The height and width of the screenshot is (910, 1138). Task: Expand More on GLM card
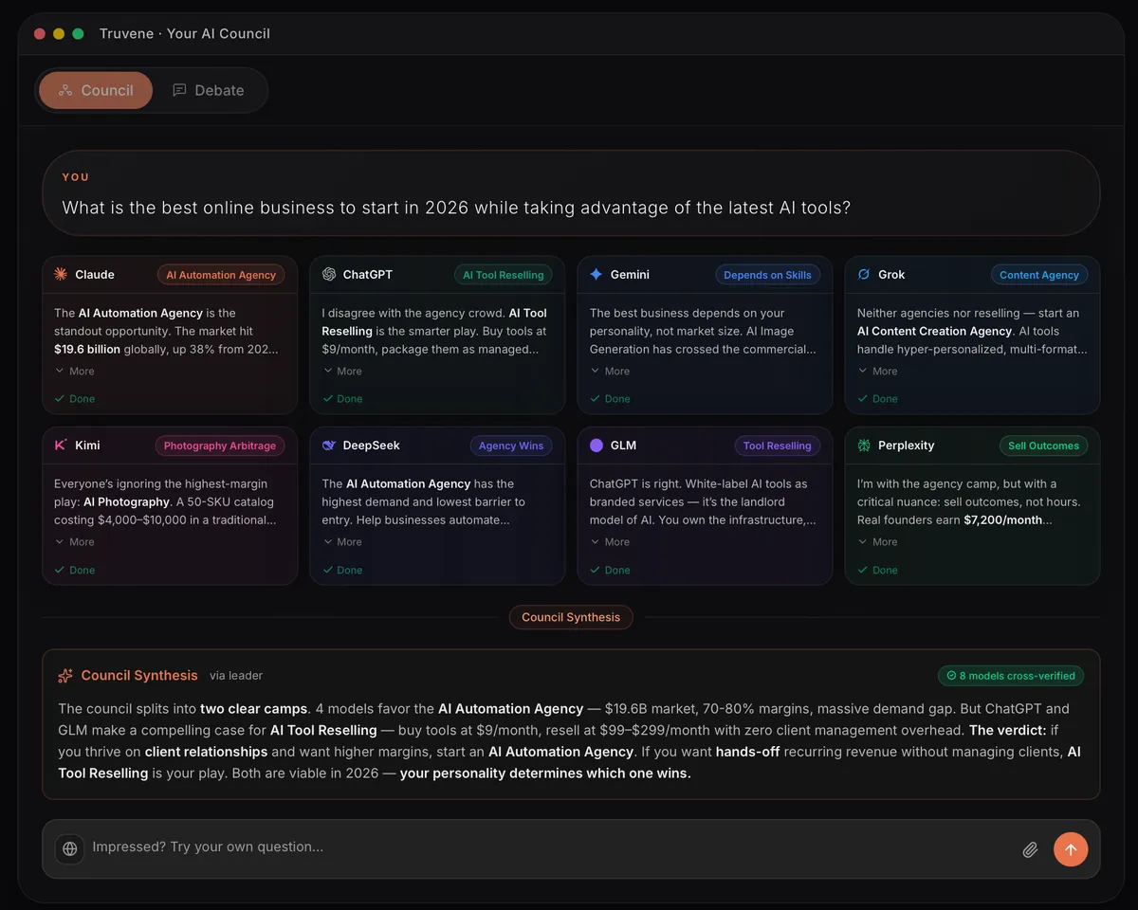pyautogui.click(x=610, y=541)
